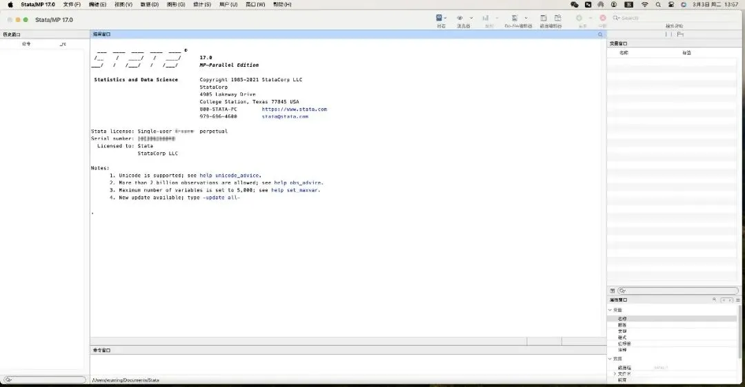745x387 pixels.
Task: Select the 类型 property row
Action: [672, 331]
